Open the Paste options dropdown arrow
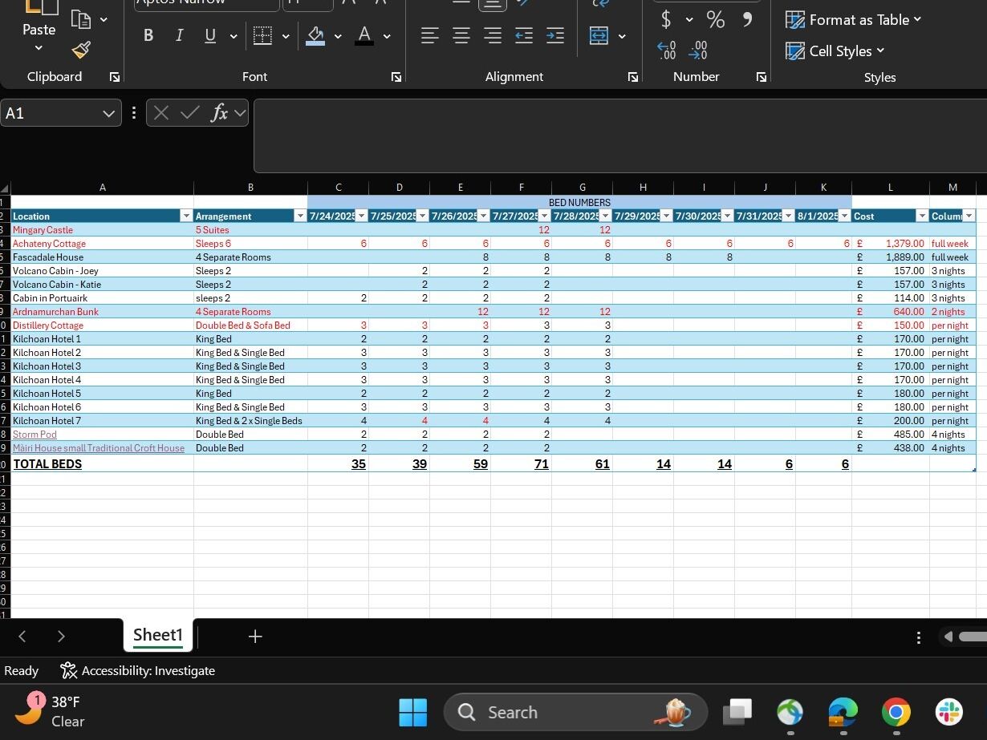 coord(39,48)
